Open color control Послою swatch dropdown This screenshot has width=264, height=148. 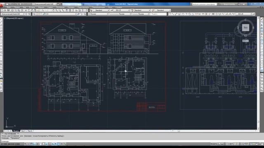(x=98, y=14)
